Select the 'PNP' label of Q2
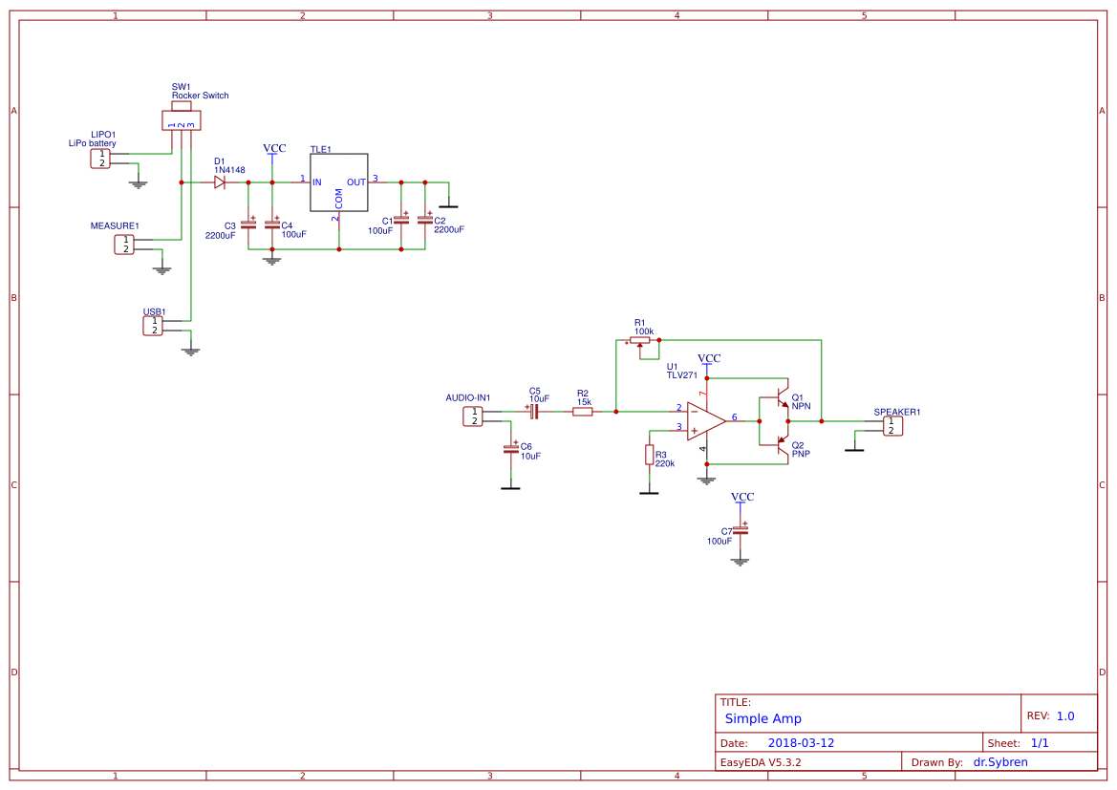The width and height of the screenshot is (1117, 790). pos(801,454)
